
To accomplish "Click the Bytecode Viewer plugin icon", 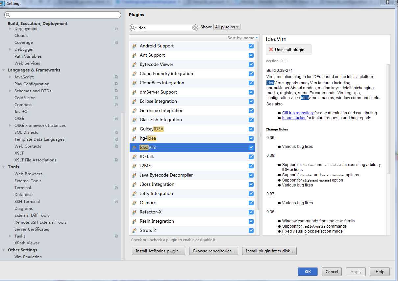I will pos(134,65).
